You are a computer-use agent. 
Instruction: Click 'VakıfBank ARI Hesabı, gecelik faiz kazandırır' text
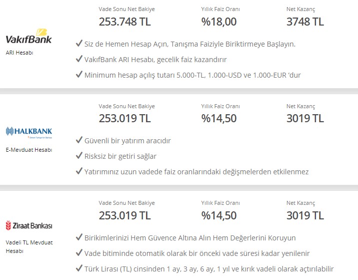(x=155, y=60)
